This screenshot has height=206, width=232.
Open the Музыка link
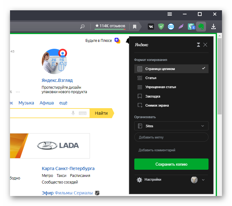point(26,103)
